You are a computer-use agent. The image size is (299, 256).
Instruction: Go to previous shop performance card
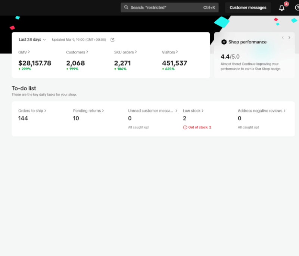(283, 38)
